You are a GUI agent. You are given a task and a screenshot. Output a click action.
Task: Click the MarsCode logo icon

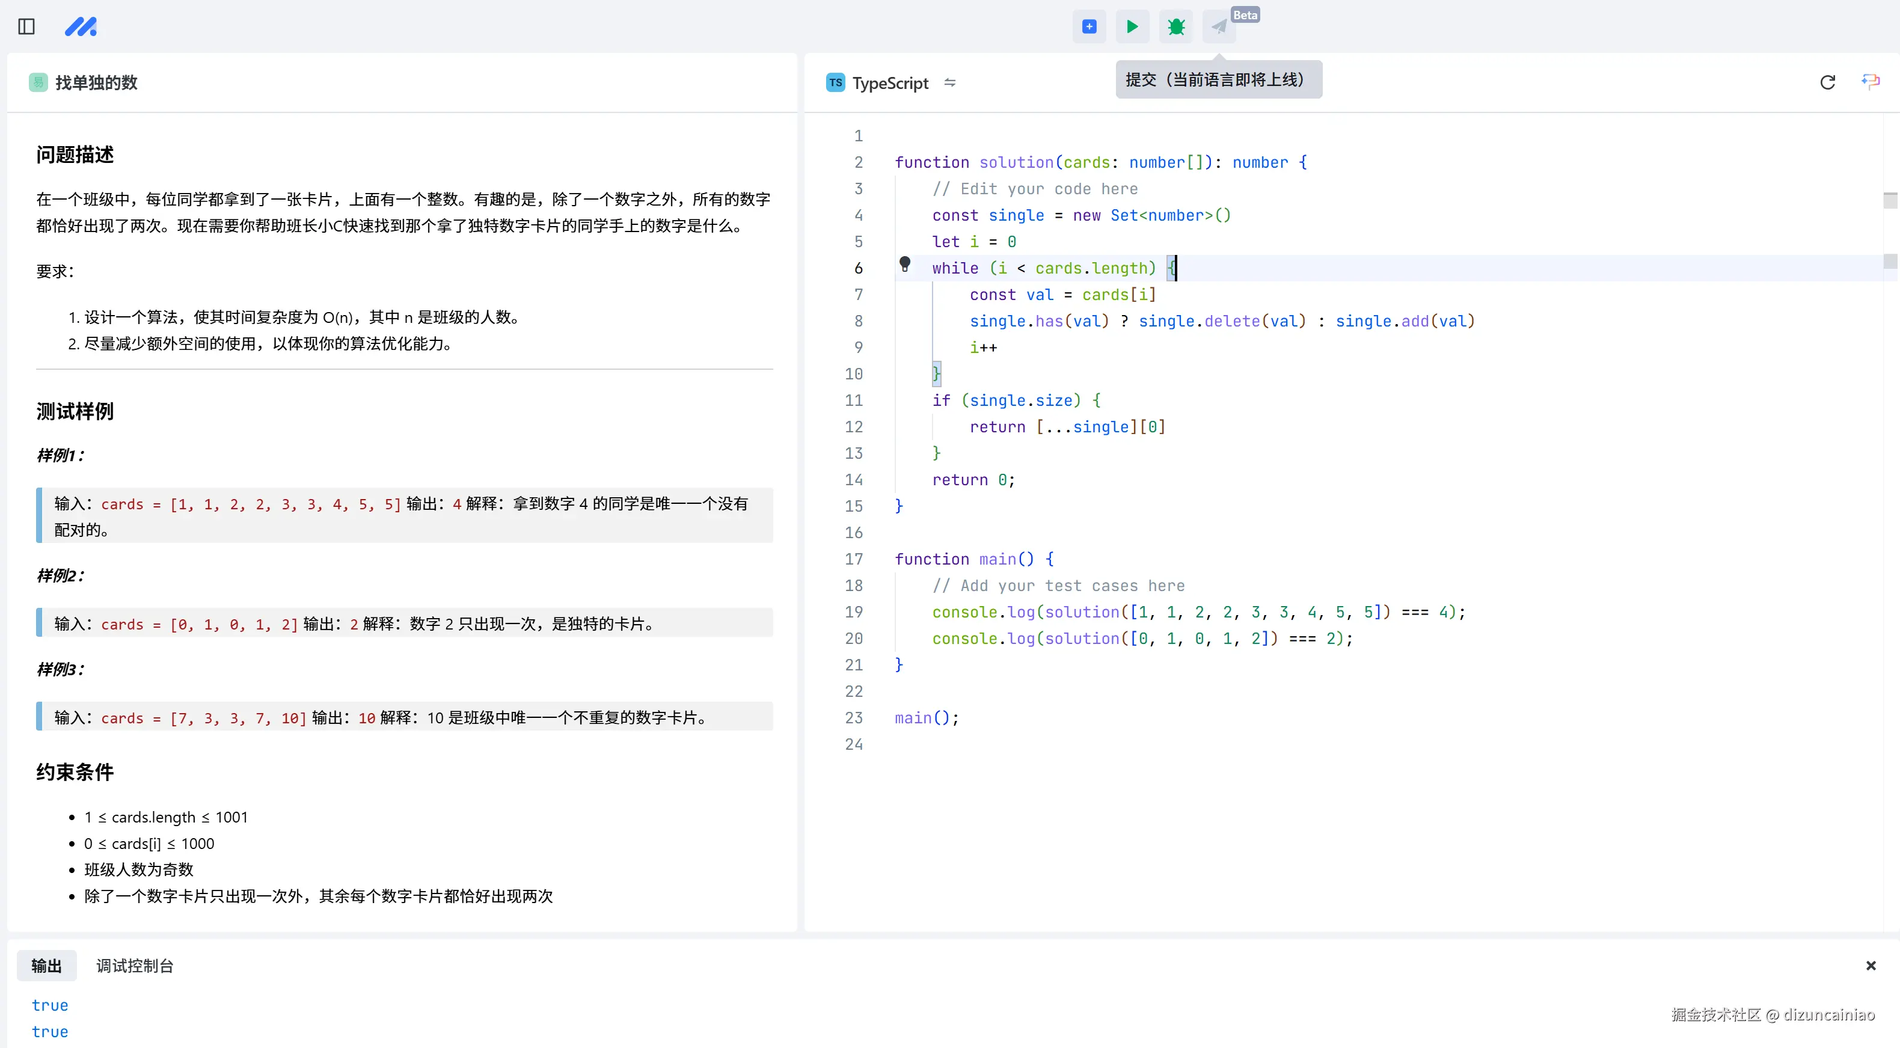click(x=81, y=26)
